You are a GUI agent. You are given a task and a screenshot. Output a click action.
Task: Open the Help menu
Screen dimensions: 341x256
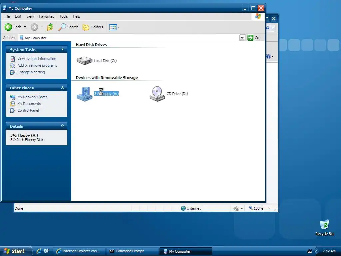76,16
